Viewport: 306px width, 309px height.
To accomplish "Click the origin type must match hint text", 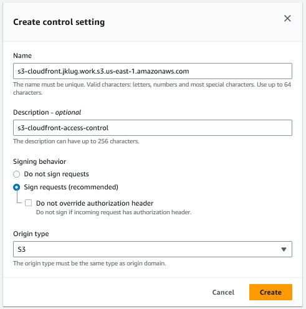I will coord(90,264).
